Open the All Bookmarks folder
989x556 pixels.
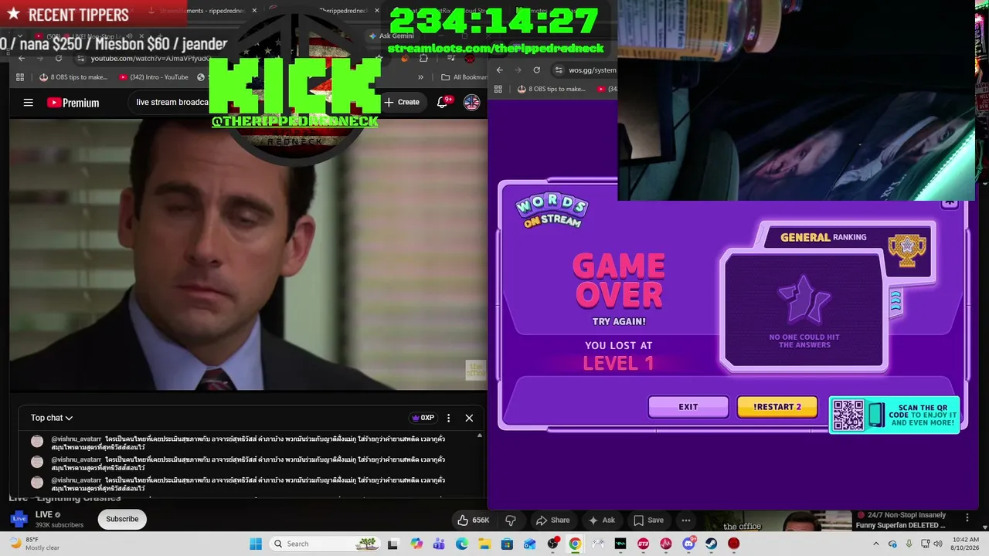coord(464,77)
